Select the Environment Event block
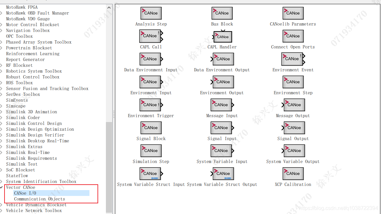Viewport: 381px width, 214px height. coord(293,59)
